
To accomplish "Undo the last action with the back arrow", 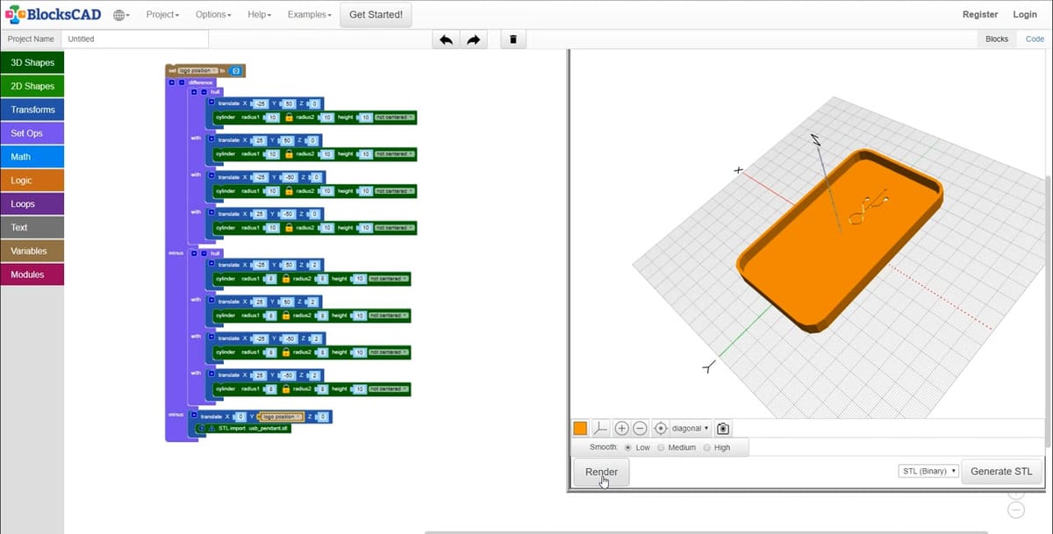I will click(x=446, y=39).
